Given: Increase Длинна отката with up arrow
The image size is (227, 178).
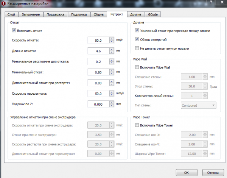Looking at the screenshot, I should point(112,50).
